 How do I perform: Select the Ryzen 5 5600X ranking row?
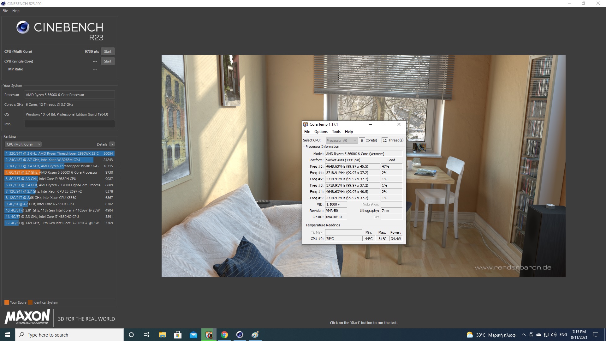[59, 172]
